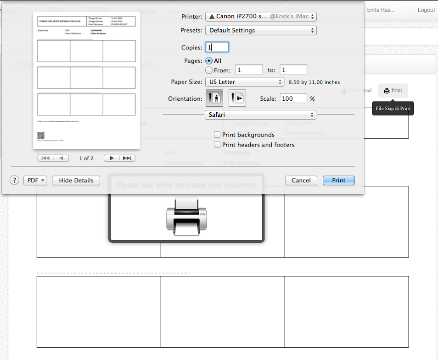The image size is (438, 360).
Task: Select landscape orientation icon
Action: click(237, 98)
